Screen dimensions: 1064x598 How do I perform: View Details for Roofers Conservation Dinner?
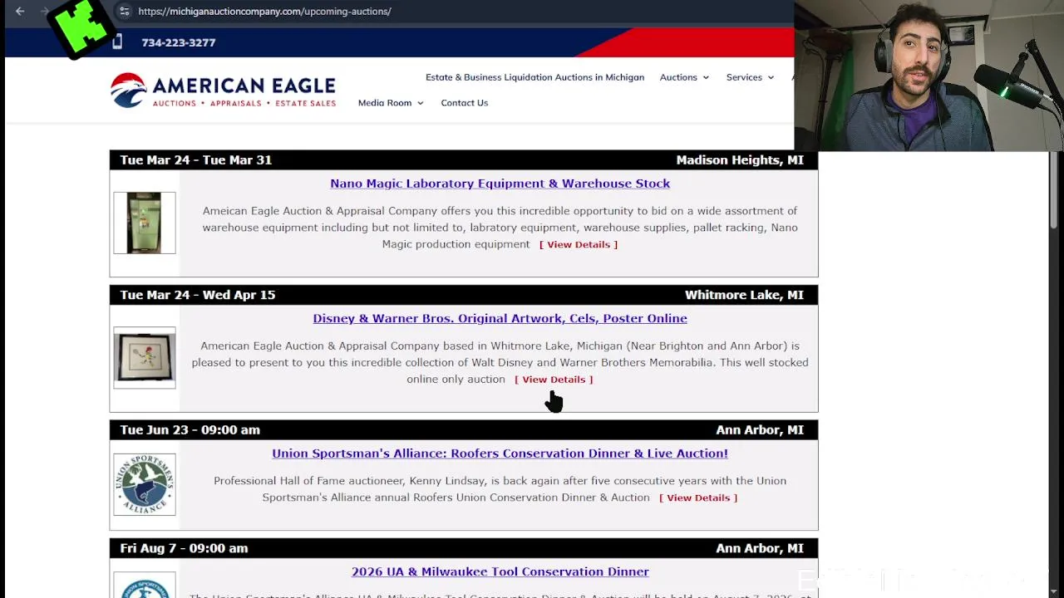pyautogui.click(x=698, y=498)
